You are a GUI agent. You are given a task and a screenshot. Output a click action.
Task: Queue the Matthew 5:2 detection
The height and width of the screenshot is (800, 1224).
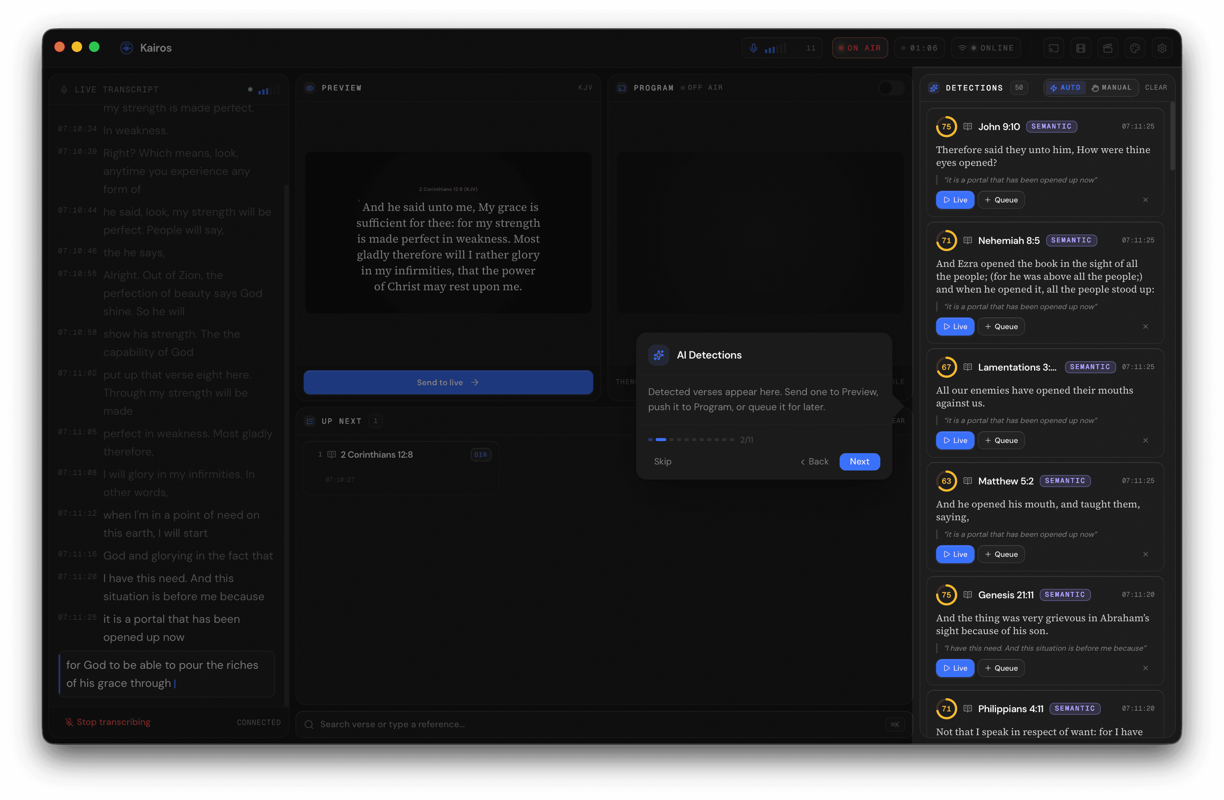click(1001, 553)
